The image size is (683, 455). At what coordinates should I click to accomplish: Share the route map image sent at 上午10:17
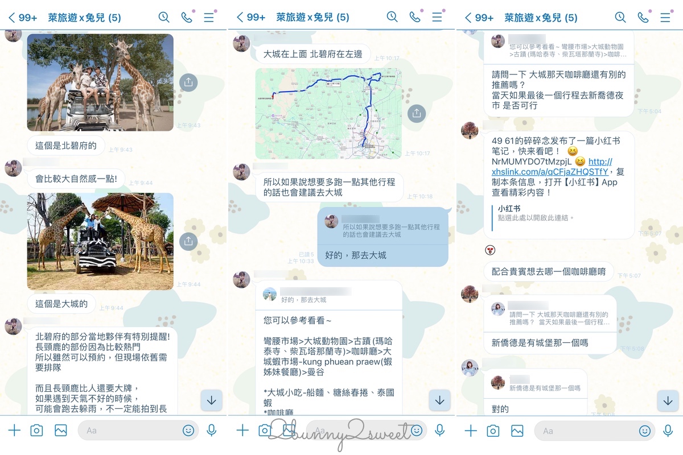(417, 113)
